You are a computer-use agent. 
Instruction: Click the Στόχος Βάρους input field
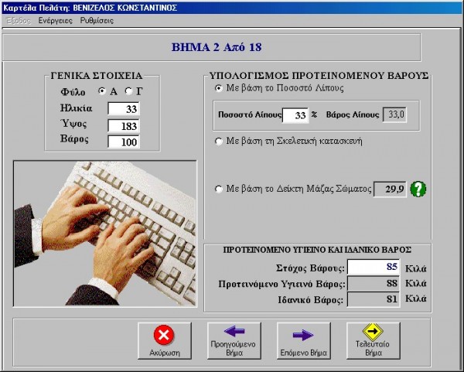pos(374,268)
